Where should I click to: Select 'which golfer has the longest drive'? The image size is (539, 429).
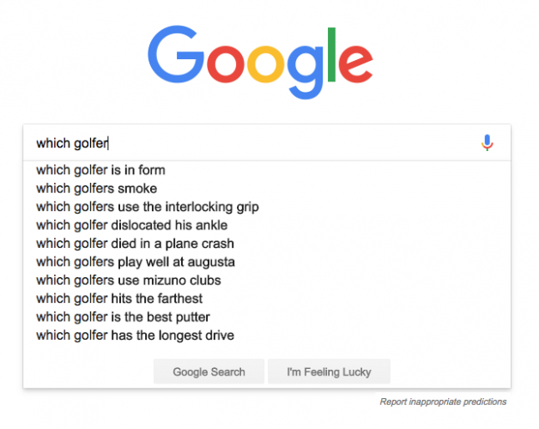(135, 335)
